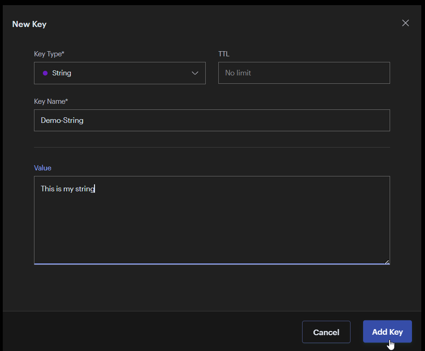Click the resize grip on Value textarea corner
The image size is (425, 351).
pos(388,262)
